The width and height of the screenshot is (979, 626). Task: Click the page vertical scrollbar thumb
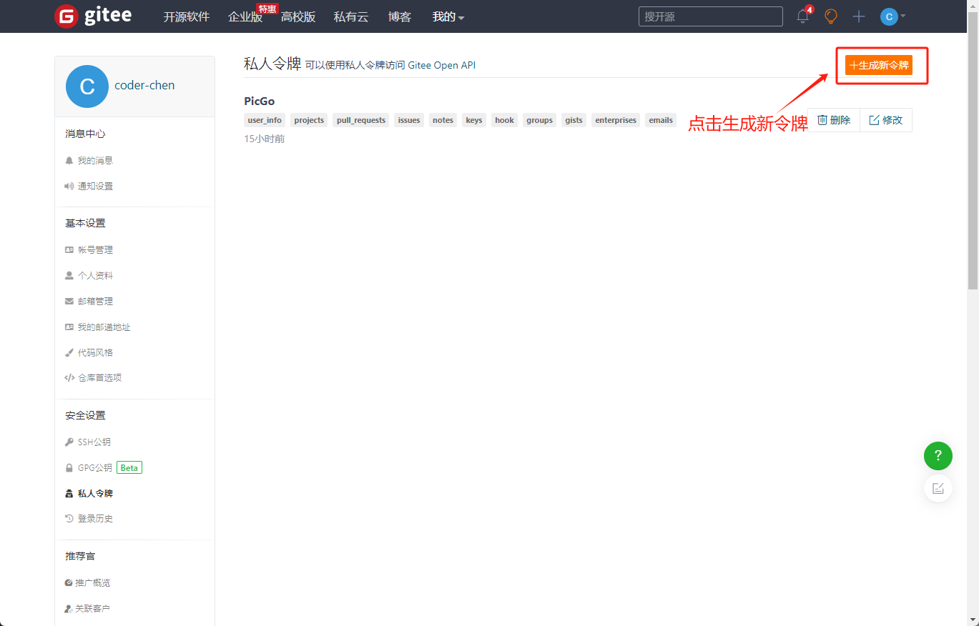(x=973, y=151)
